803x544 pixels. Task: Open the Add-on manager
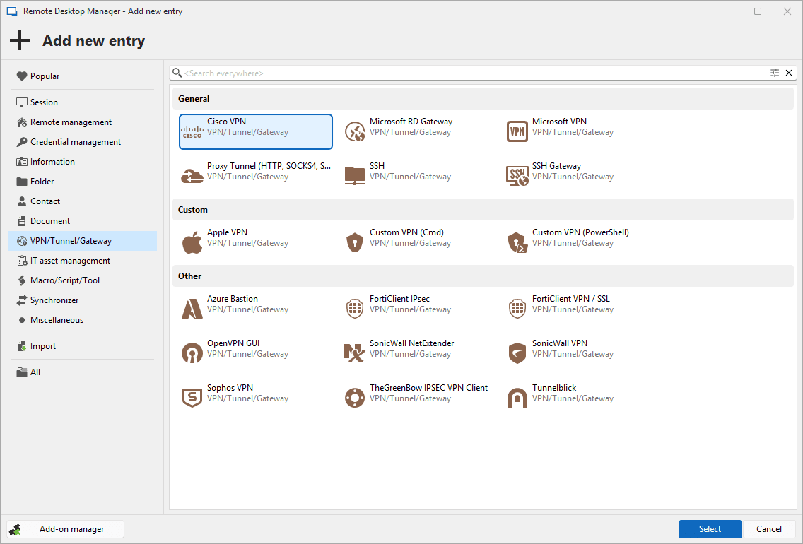(x=65, y=529)
